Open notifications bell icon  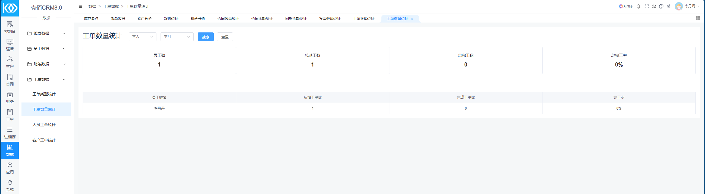[638, 6]
